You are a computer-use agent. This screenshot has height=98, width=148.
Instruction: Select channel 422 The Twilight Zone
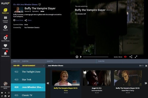[x=28, y=72]
